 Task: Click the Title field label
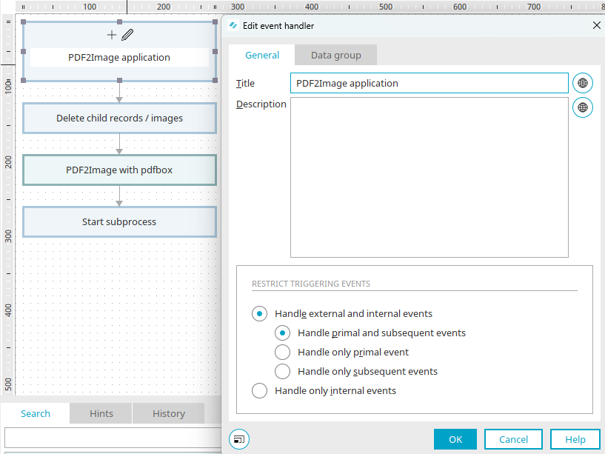pos(245,84)
